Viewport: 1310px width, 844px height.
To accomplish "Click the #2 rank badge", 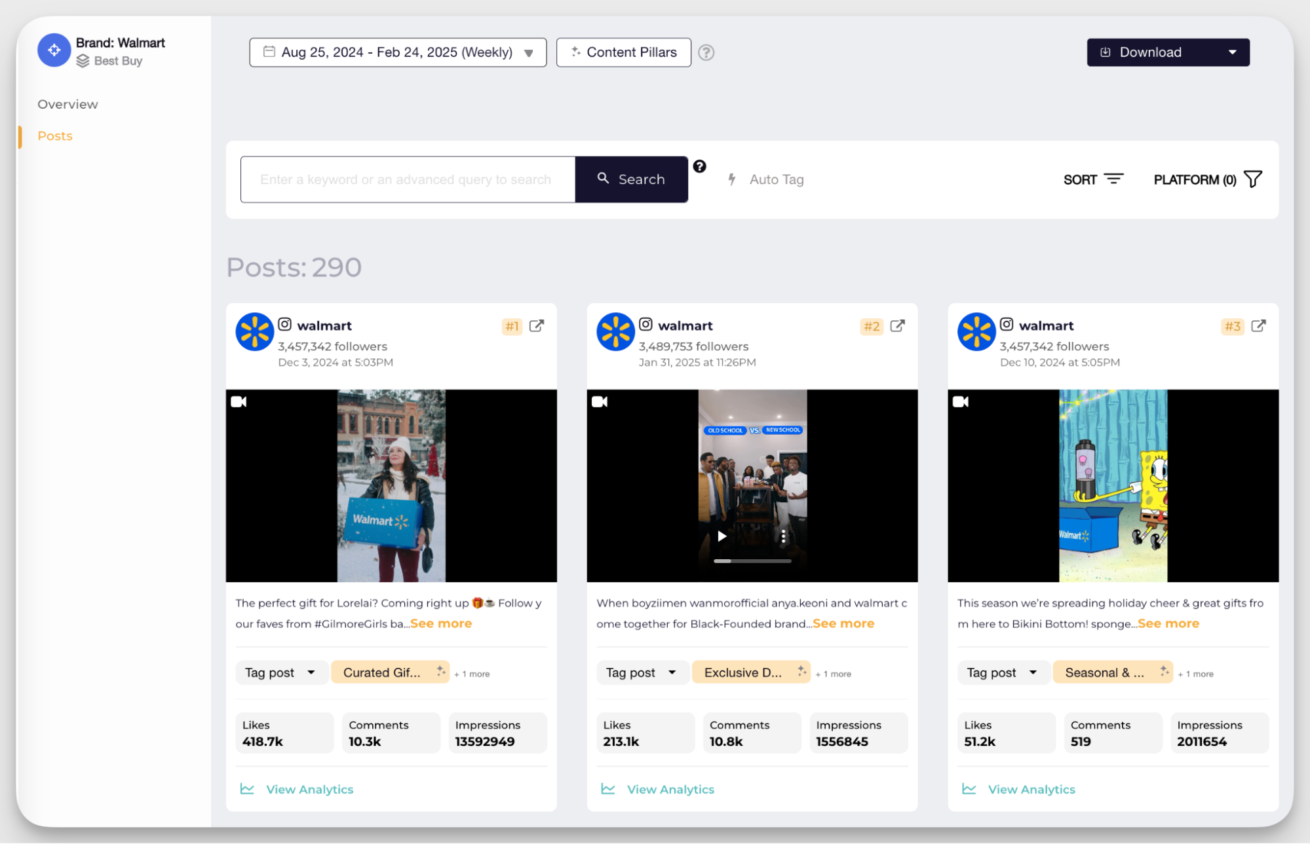I will tap(872, 326).
